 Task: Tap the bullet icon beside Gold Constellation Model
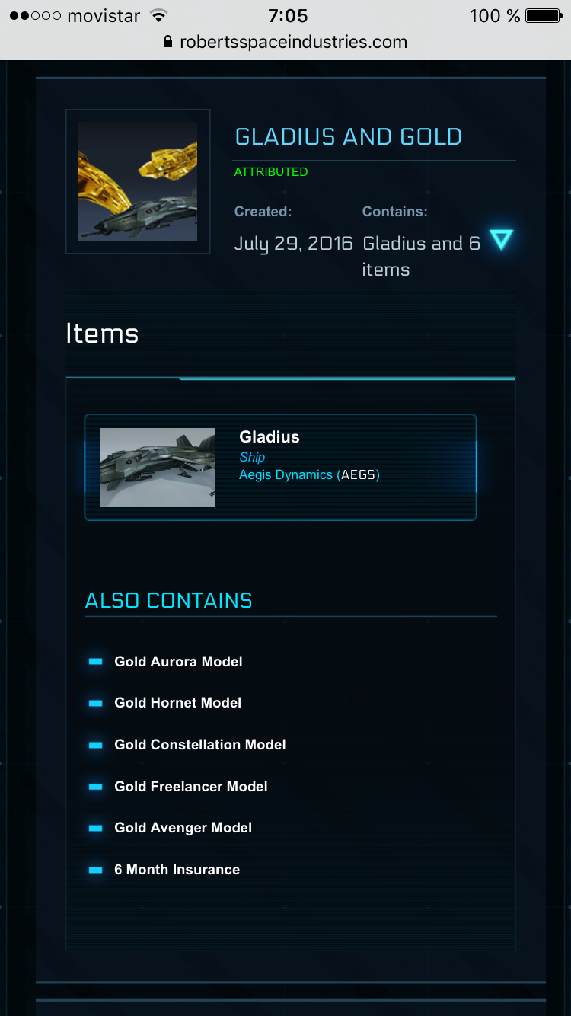[x=95, y=745]
